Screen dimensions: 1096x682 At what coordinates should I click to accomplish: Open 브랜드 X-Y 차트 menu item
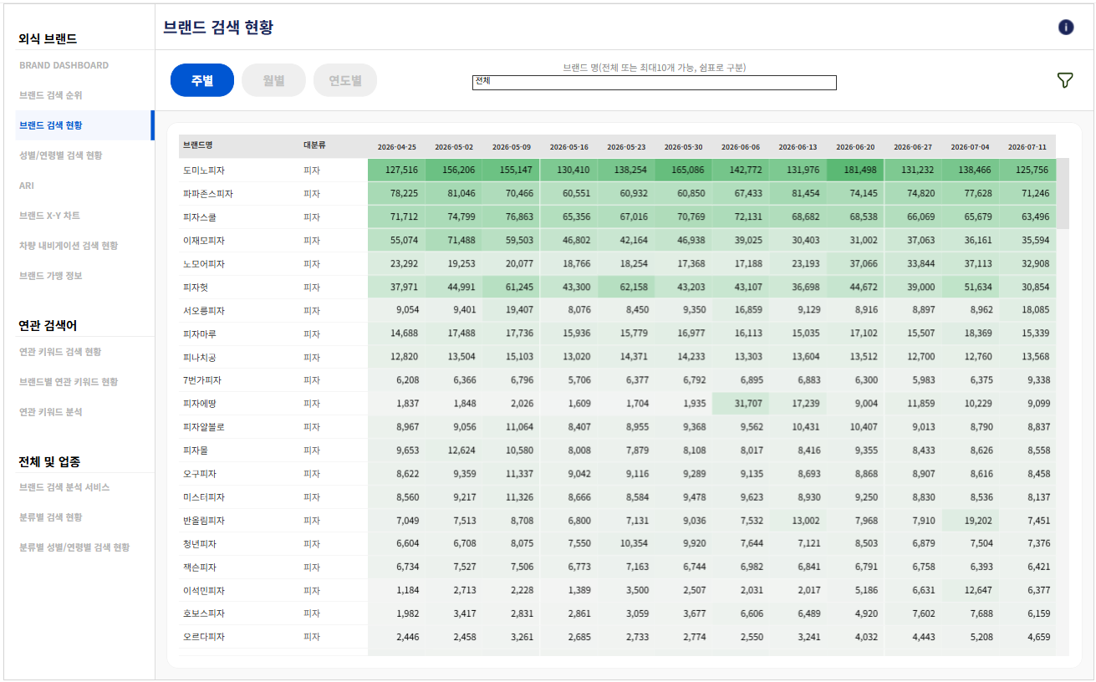click(49, 216)
